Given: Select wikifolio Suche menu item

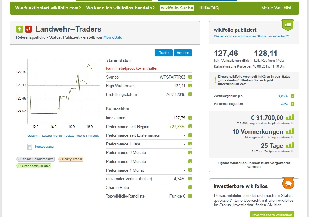Looking at the screenshot, I should [177, 8].
